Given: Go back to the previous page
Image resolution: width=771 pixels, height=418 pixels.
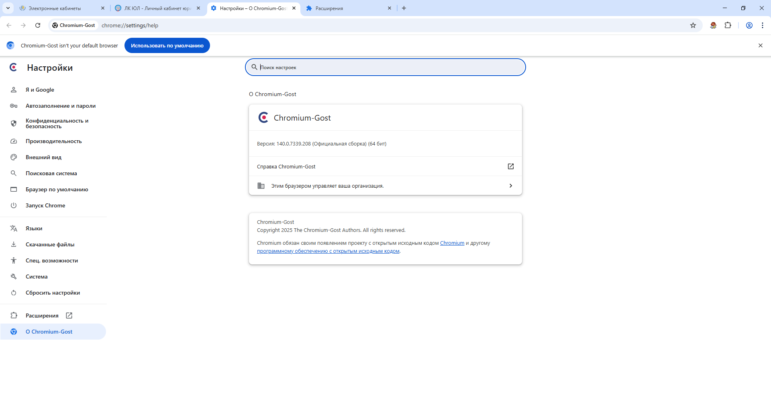Looking at the screenshot, I should pos(9,25).
